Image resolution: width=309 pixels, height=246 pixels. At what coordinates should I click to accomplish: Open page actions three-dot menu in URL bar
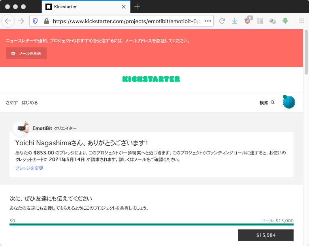tap(208, 21)
